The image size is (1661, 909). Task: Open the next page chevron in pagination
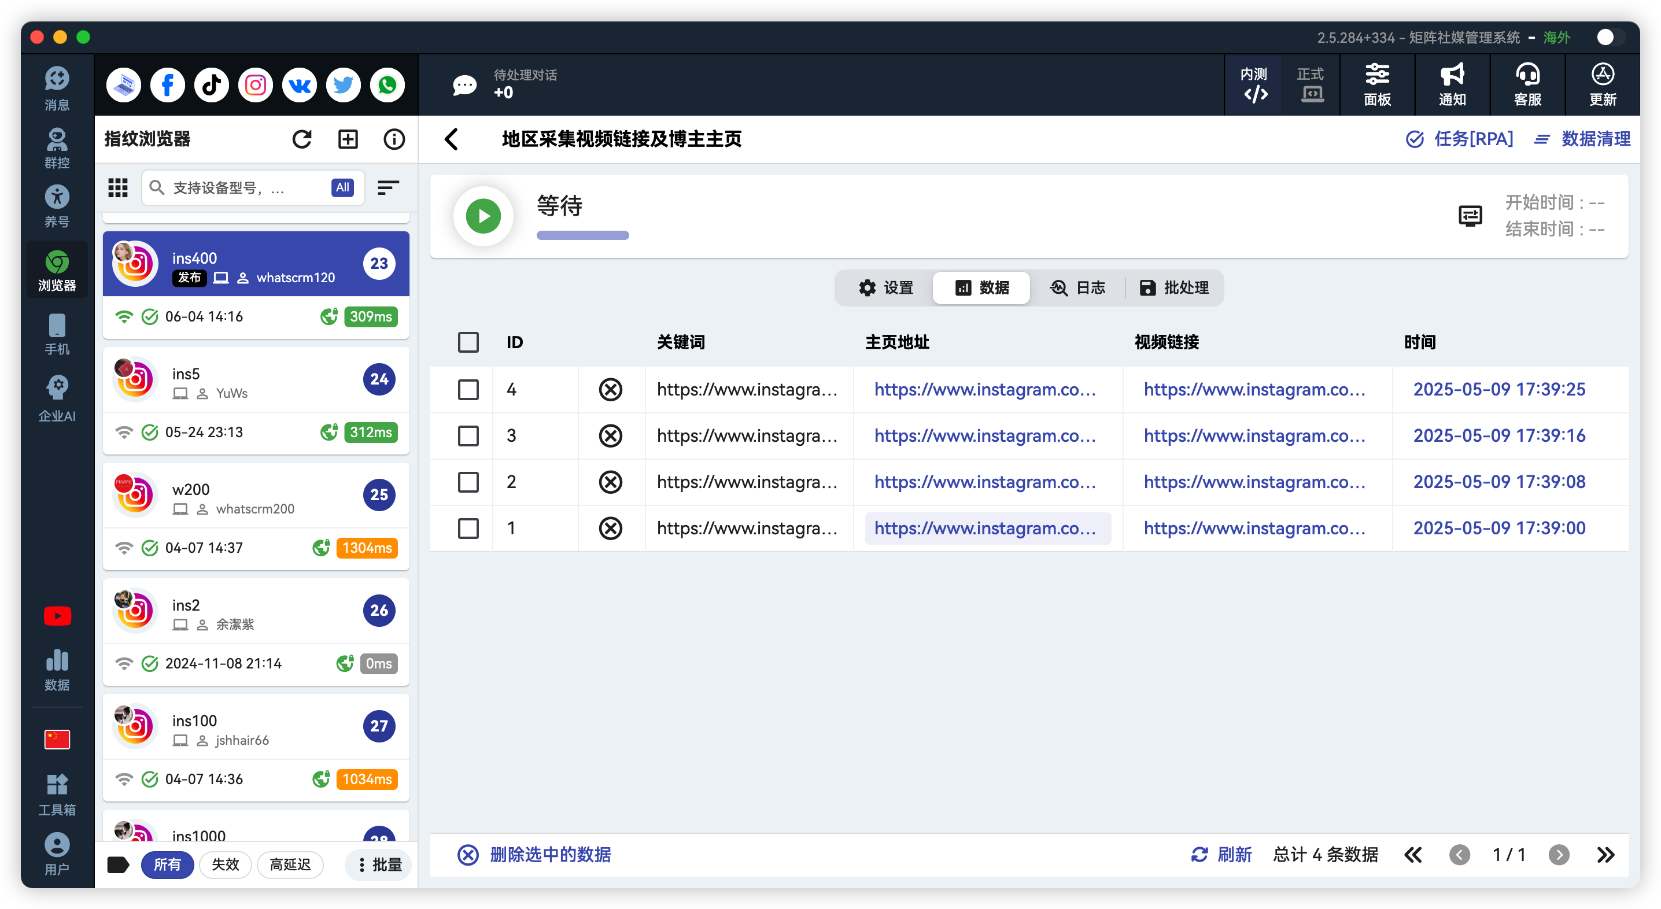click(x=1559, y=855)
